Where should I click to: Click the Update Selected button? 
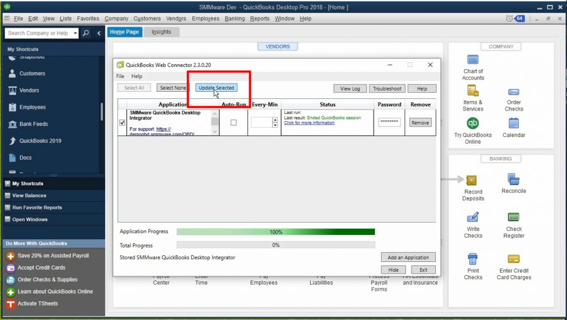(217, 87)
